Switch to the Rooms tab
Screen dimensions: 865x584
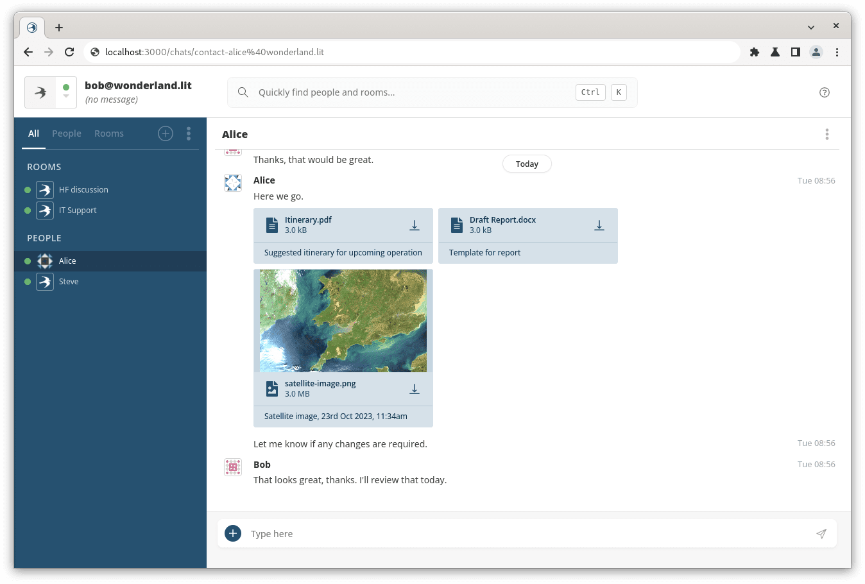[x=109, y=133]
